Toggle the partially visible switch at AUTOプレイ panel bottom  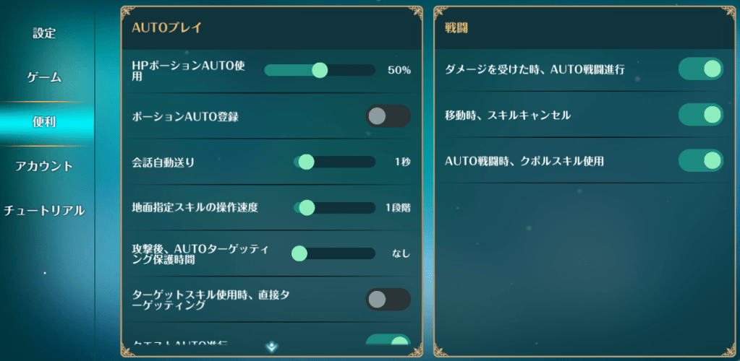click(x=388, y=341)
